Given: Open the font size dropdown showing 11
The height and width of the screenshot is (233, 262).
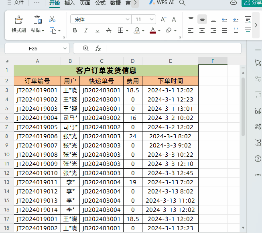Looking at the screenshot, I should [152, 19].
